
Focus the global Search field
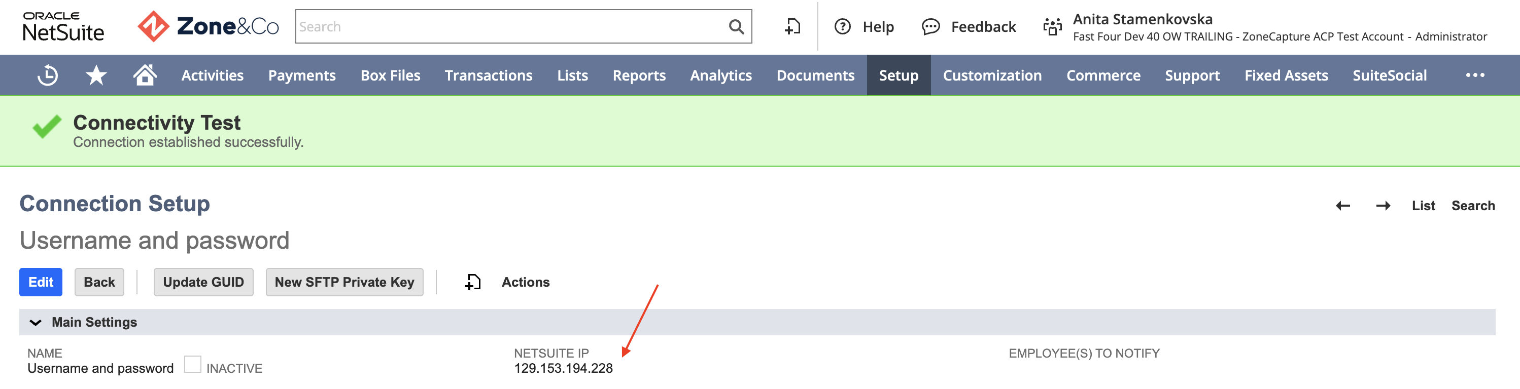(511, 26)
